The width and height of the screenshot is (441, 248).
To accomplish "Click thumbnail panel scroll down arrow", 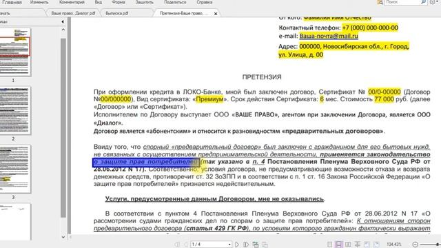I will [63, 237].
